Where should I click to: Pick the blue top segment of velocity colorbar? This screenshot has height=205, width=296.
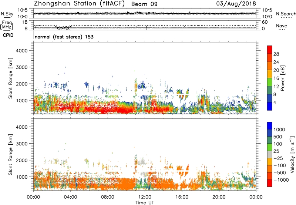pos(270,126)
